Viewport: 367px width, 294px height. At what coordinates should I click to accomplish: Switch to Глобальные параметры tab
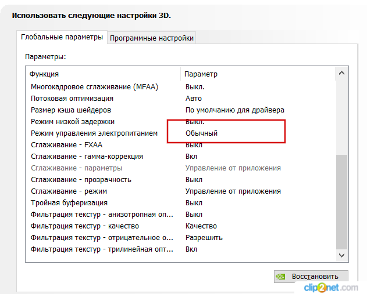pos(62,37)
